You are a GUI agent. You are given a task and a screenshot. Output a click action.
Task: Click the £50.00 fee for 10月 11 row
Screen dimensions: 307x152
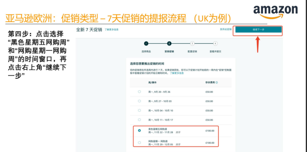209,120
